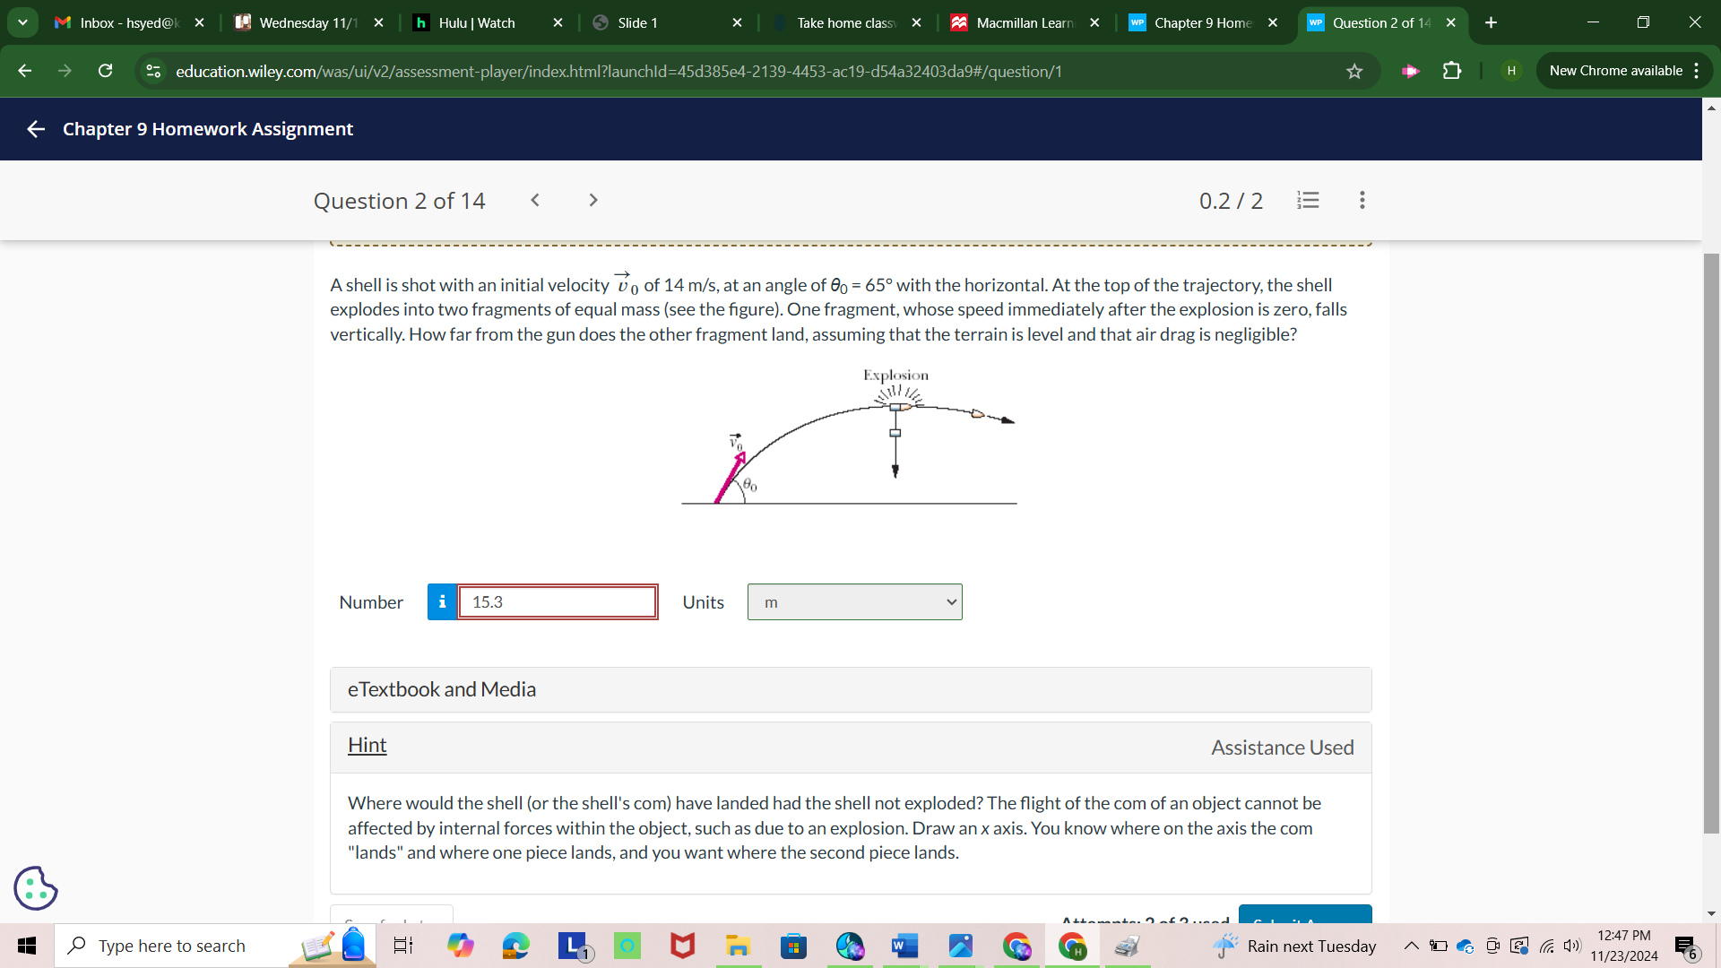The height and width of the screenshot is (968, 1721).
Task: Bookmark this page using the star icon
Action: pos(1354,71)
